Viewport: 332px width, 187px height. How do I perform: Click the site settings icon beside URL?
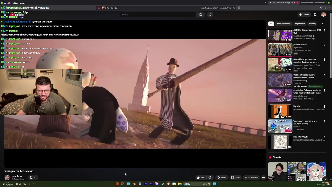(x=234, y=8)
